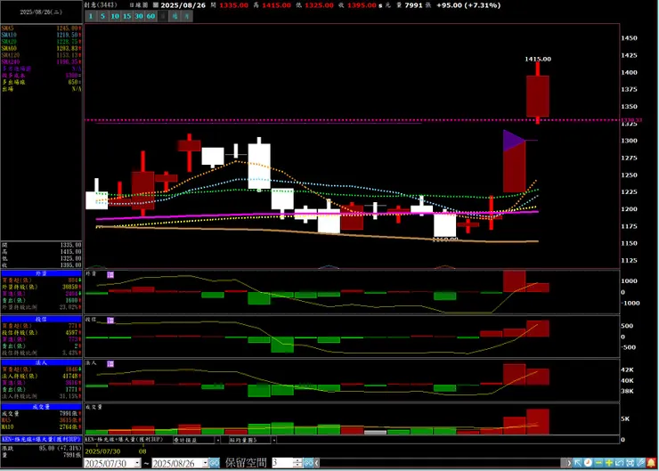
Task: Click the chart type icon beside date in header
Action: [156, 5]
